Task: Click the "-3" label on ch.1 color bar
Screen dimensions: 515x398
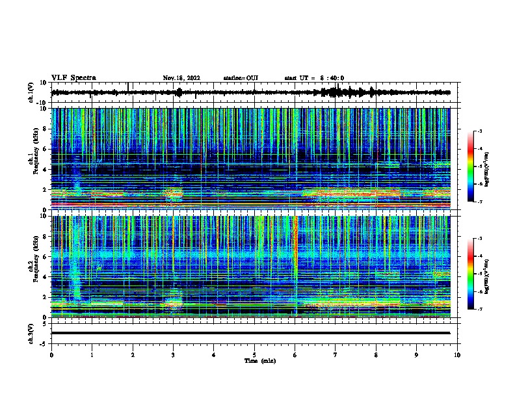Action: click(479, 131)
